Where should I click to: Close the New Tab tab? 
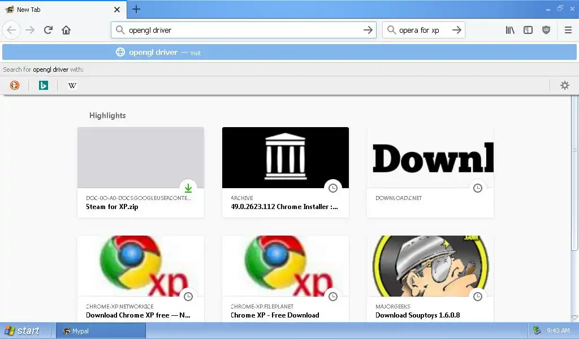tap(117, 10)
